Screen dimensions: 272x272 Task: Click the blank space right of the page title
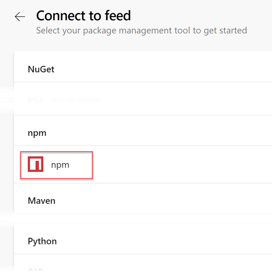202,16
